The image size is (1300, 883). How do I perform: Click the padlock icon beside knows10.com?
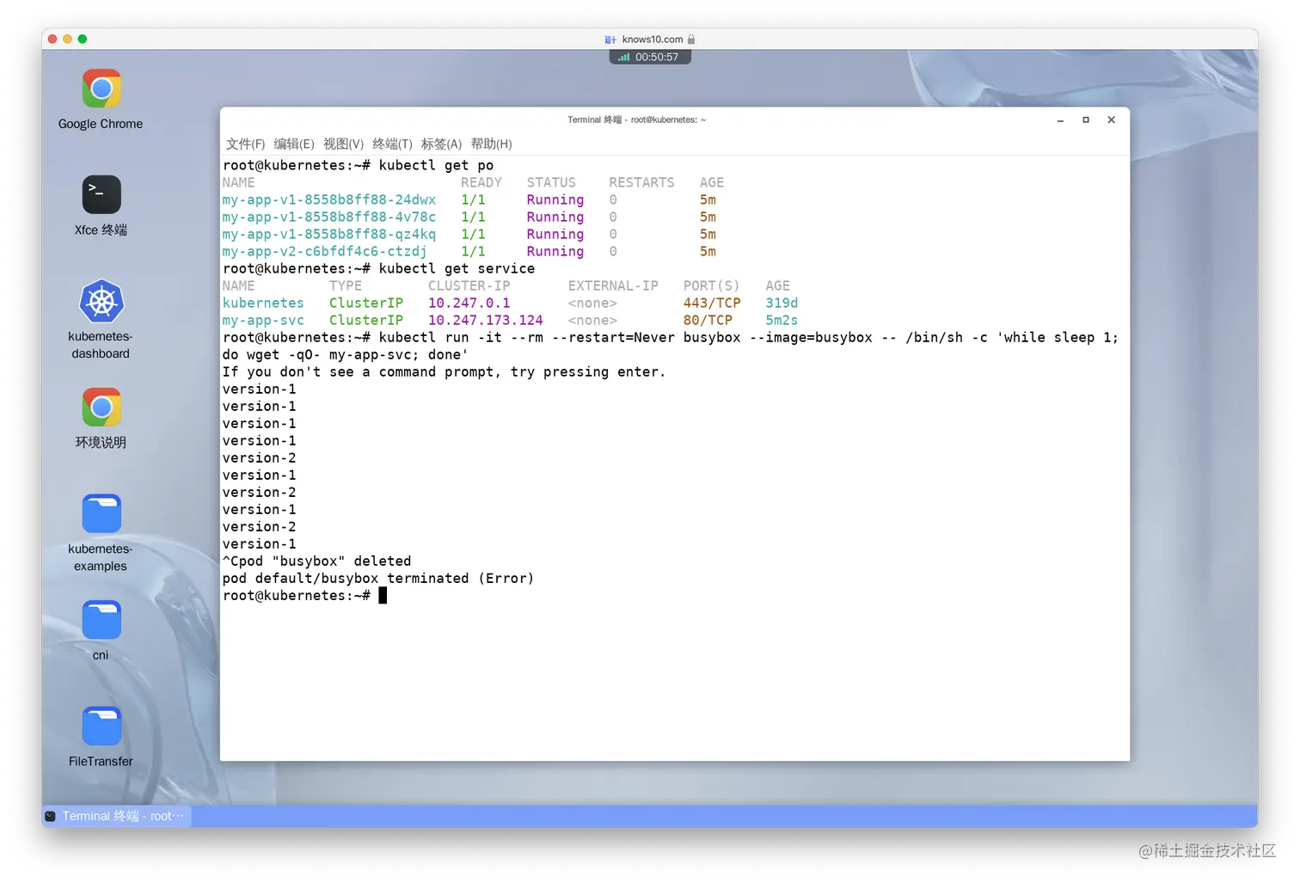pyautogui.click(x=691, y=40)
